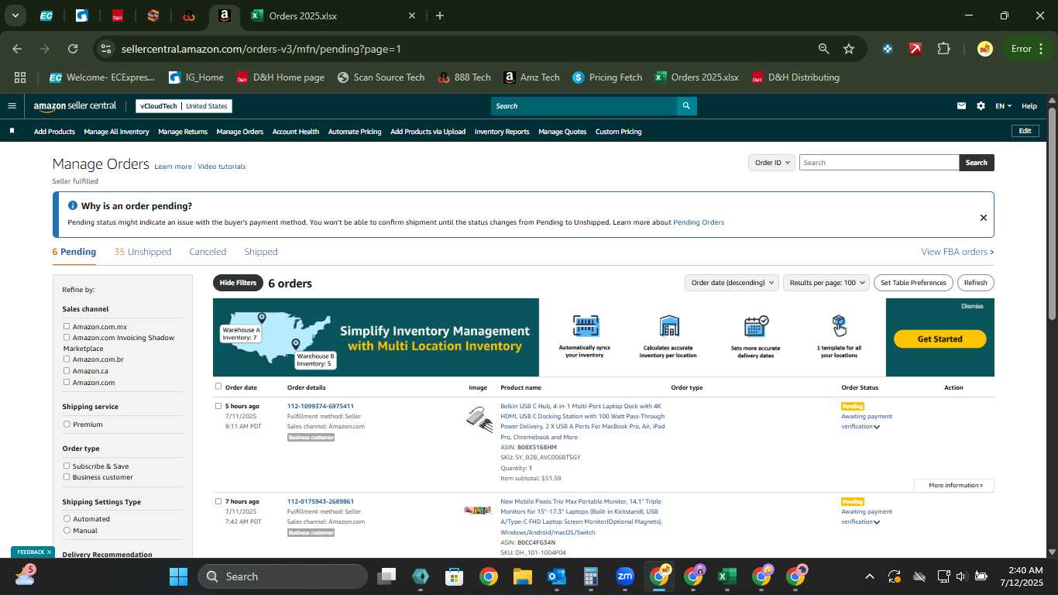The height and width of the screenshot is (595, 1058).
Task: Click the Get Started banner button
Action: click(x=939, y=339)
